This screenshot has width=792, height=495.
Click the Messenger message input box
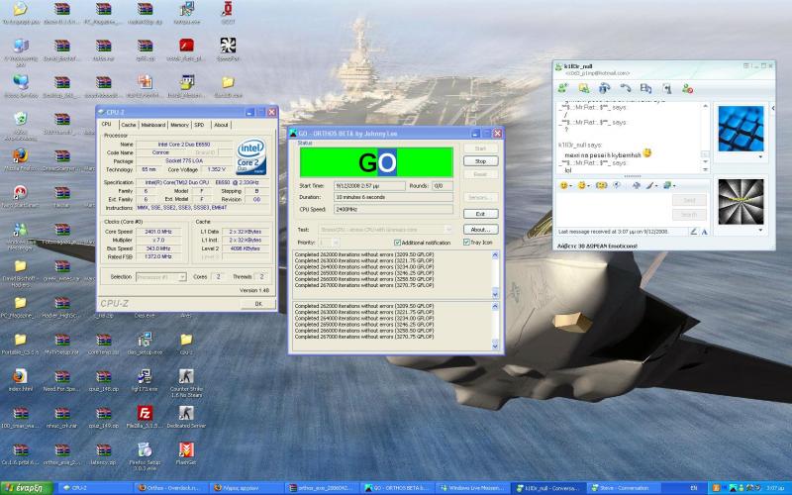pos(613,209)
